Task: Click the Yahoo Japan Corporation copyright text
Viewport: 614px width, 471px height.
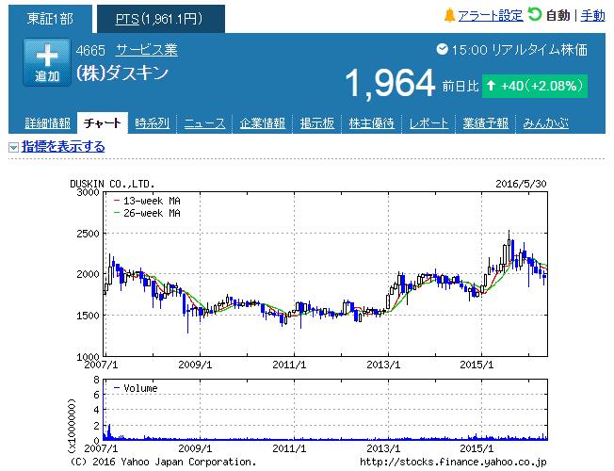Action: [x=163, y=462]
